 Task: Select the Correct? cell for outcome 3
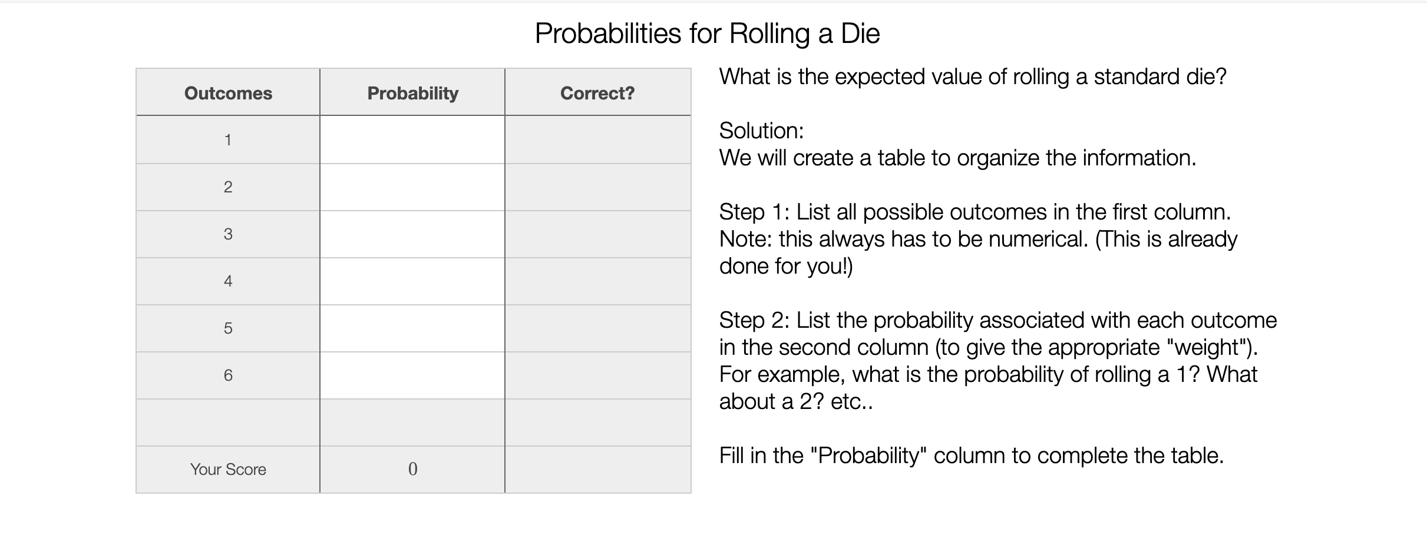pyautogui.click(x=597, y=234)
